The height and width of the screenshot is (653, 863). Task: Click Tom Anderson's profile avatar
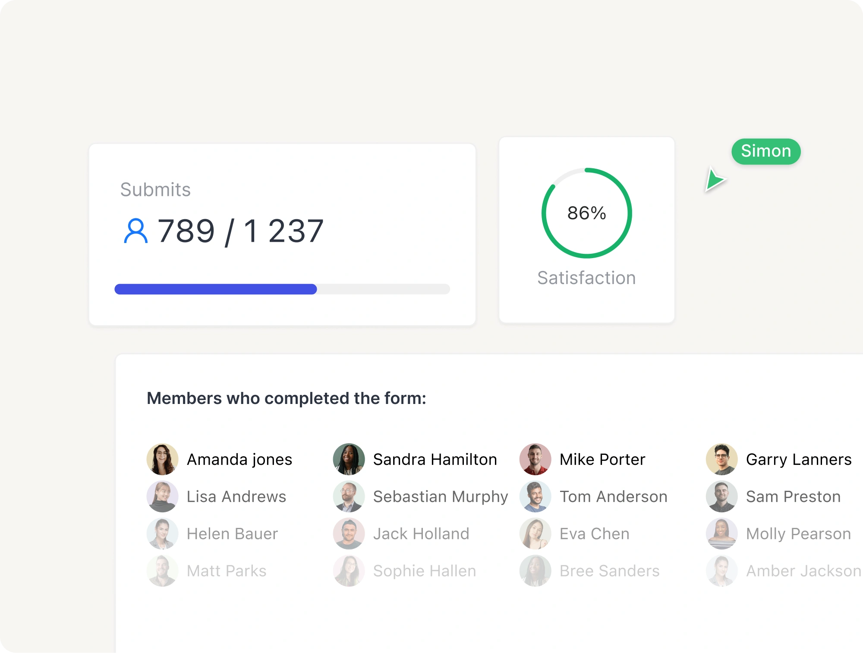(x=535, y=496)
